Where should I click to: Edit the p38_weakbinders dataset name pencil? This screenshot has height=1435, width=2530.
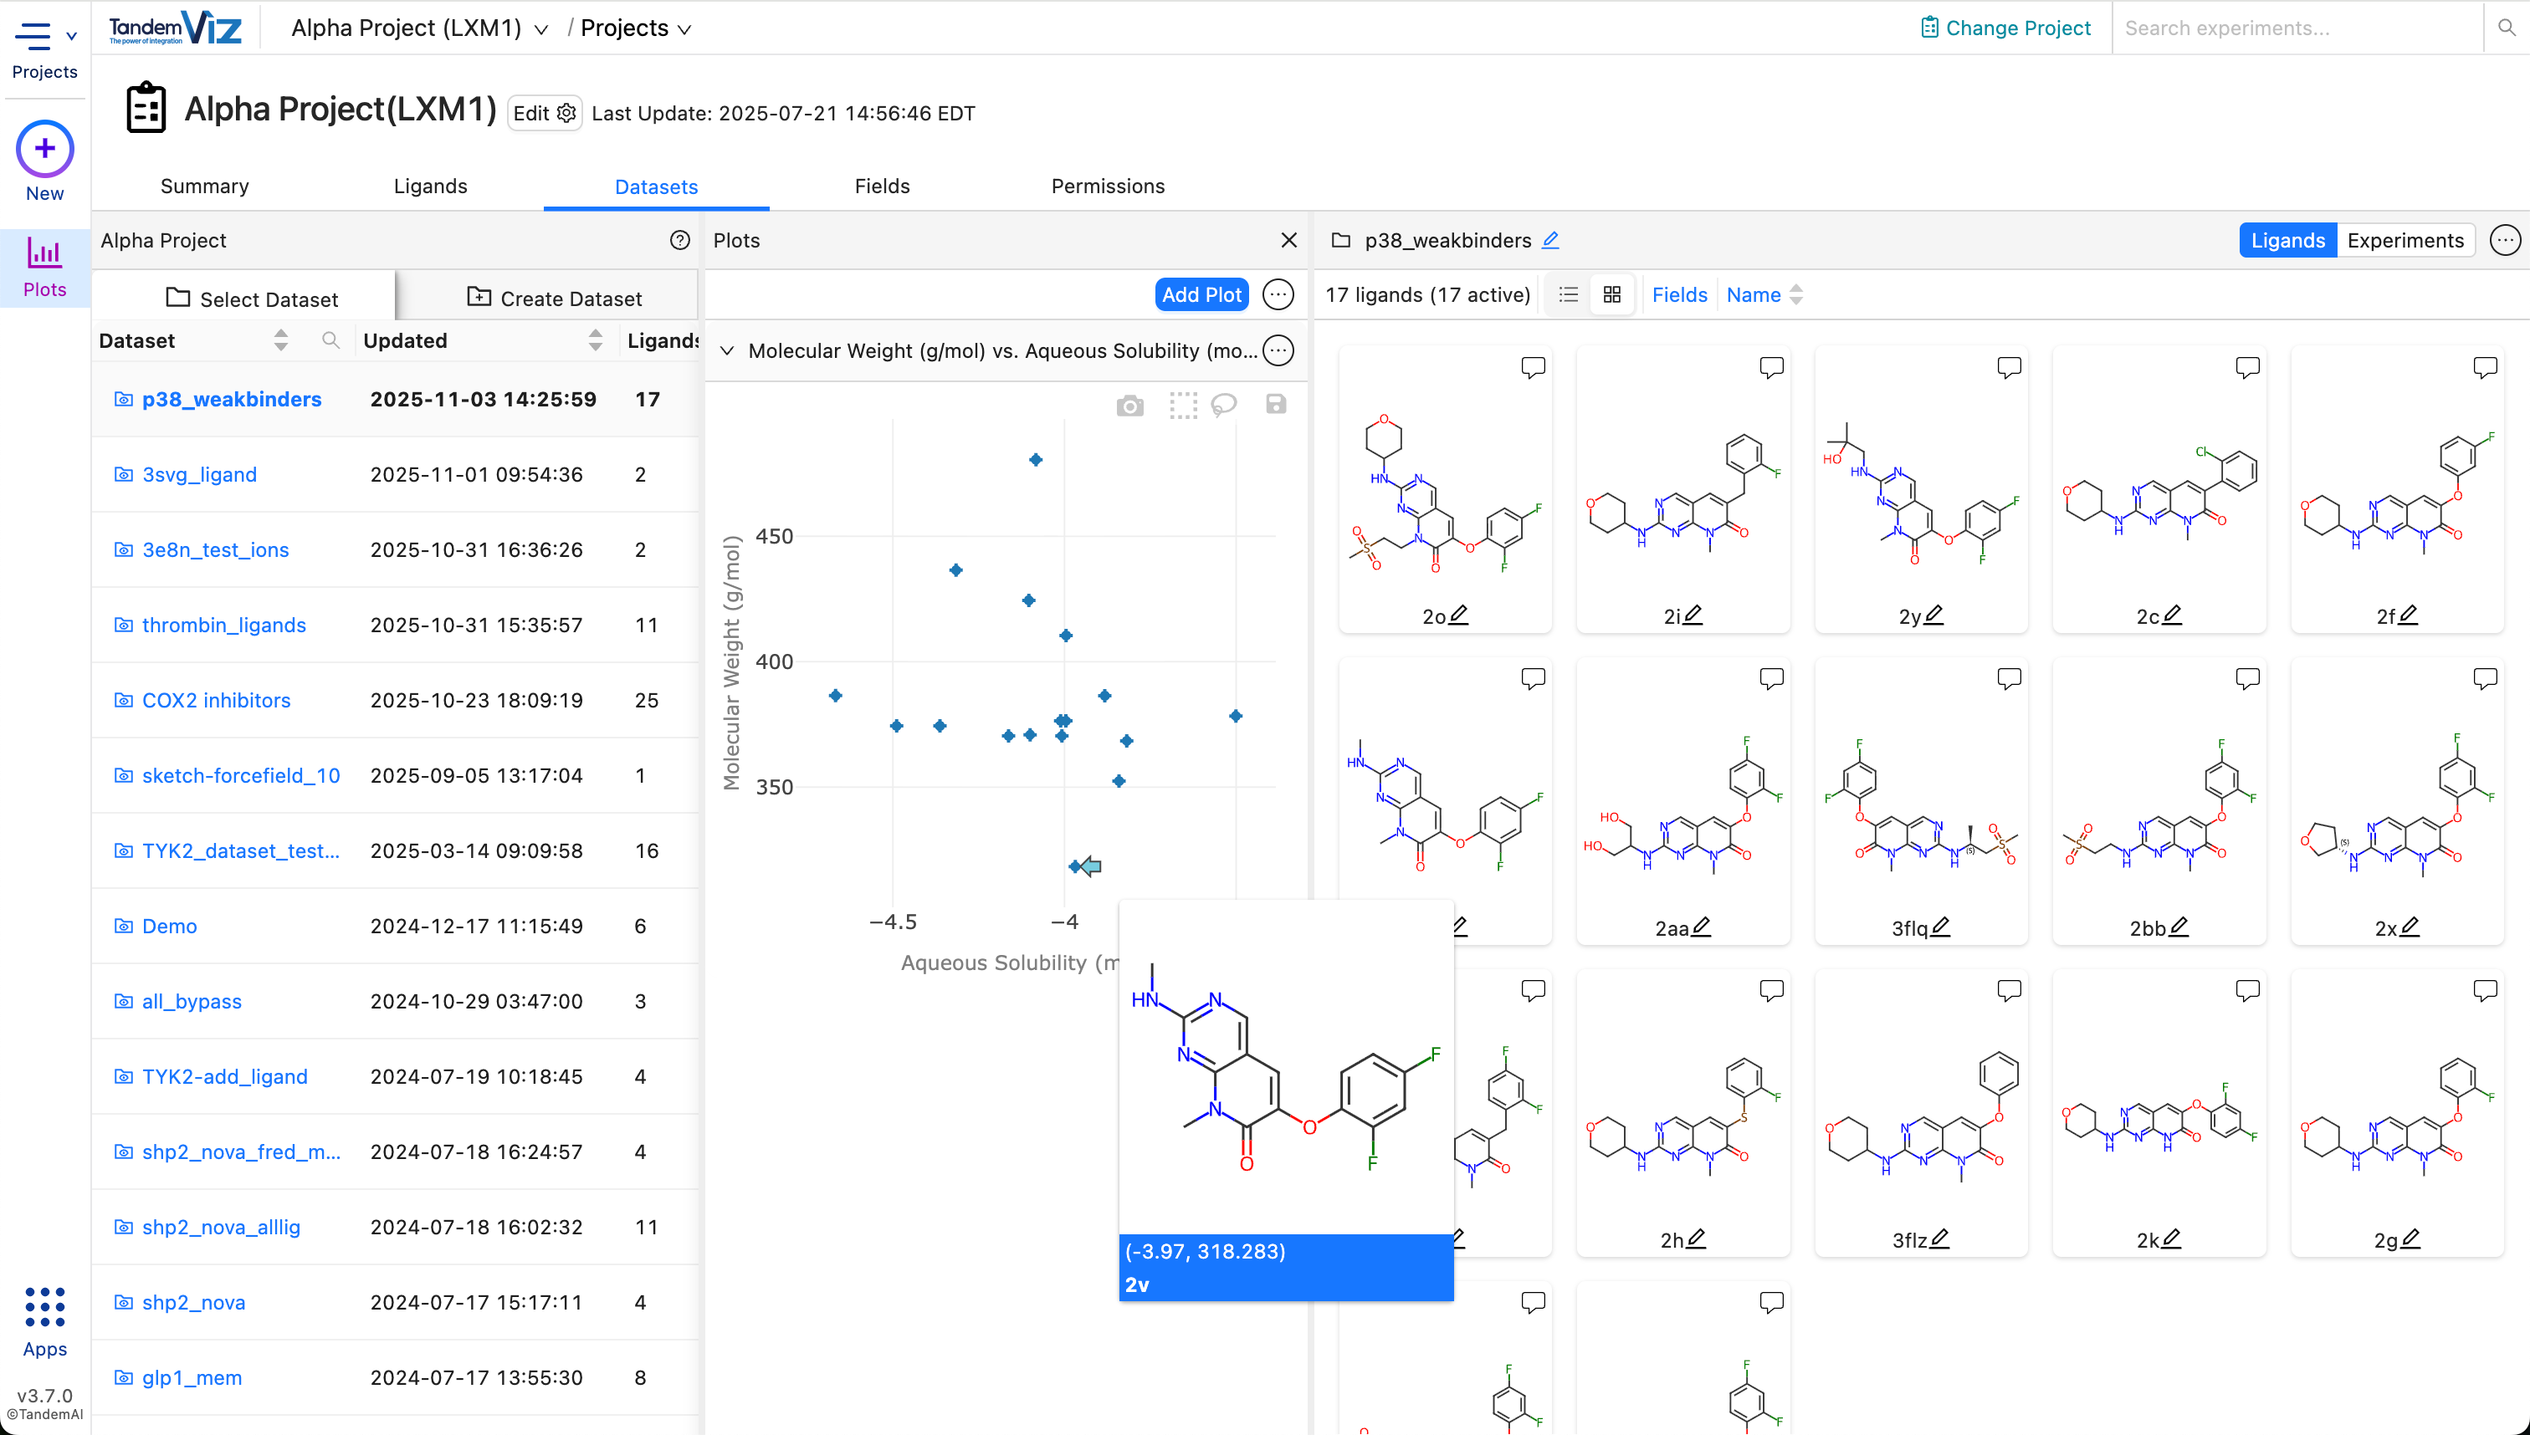(1551, 241)
